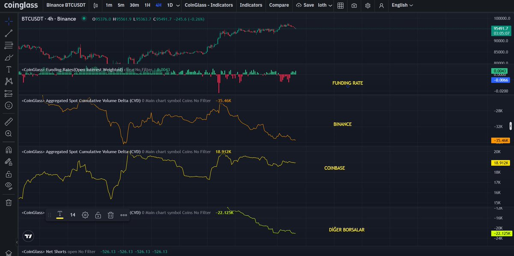Viewport: 514px width, 256px height.
Task: Click the 18.912K CVD indicator legend value
Action: (x=223, y=152)
